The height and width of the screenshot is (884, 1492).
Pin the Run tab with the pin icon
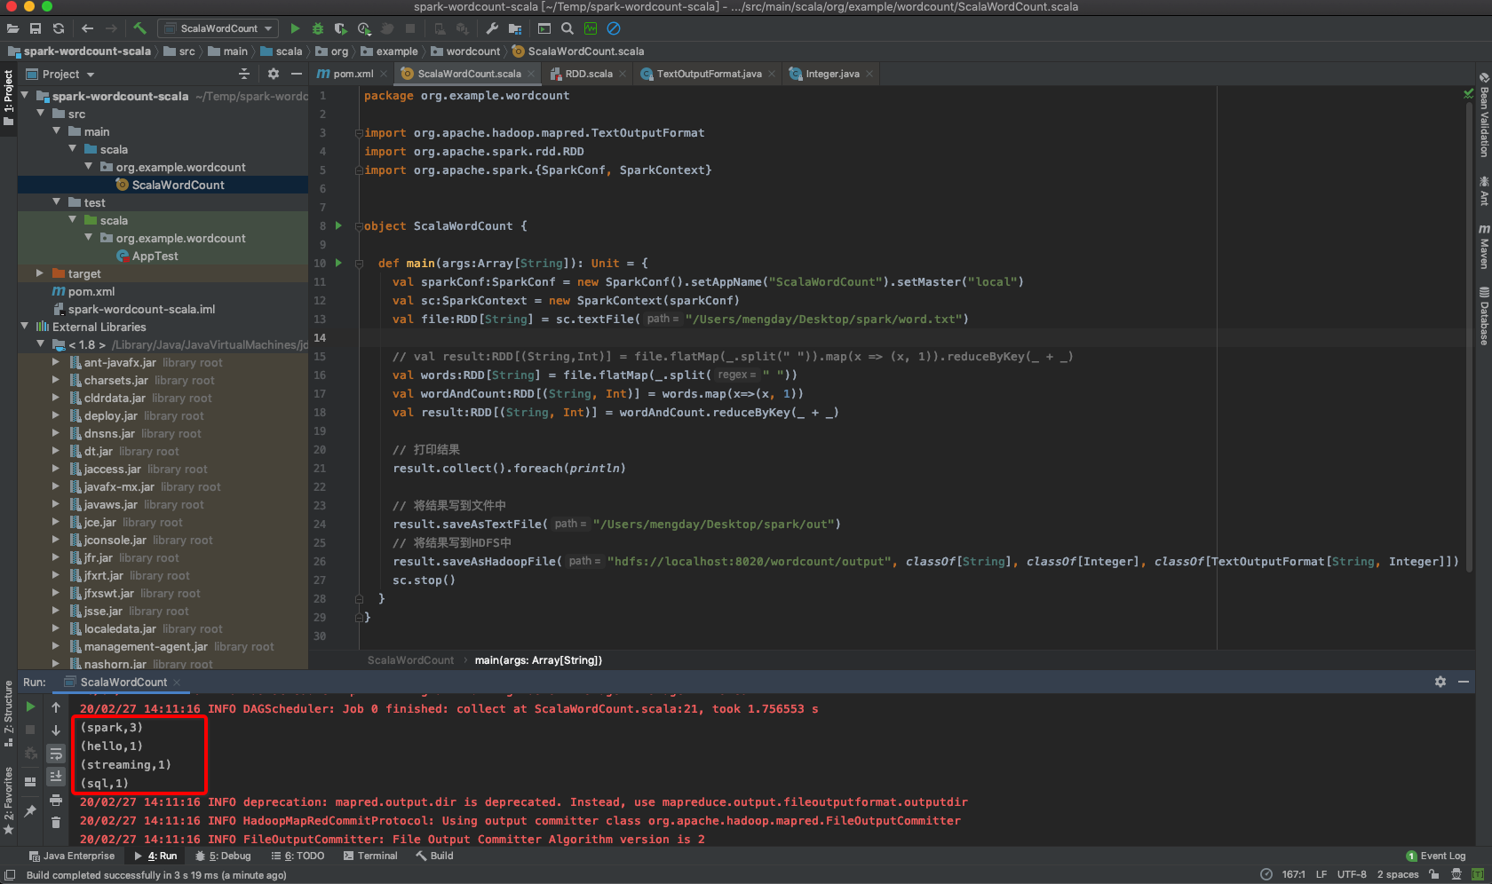30,810
